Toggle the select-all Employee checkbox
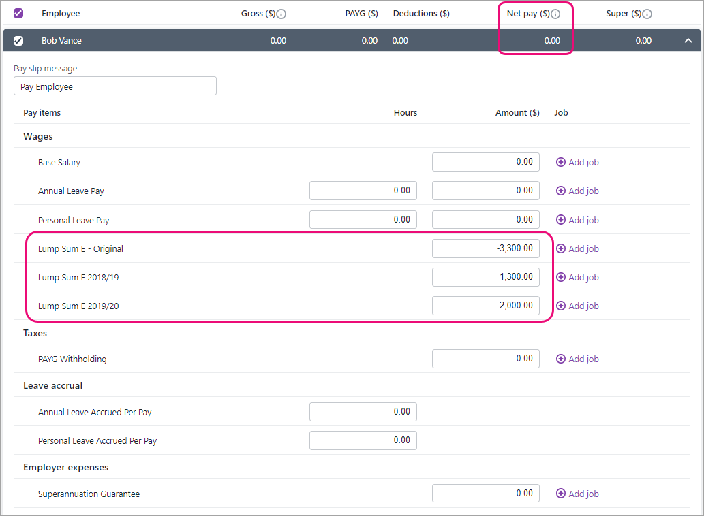 (18, 14)
